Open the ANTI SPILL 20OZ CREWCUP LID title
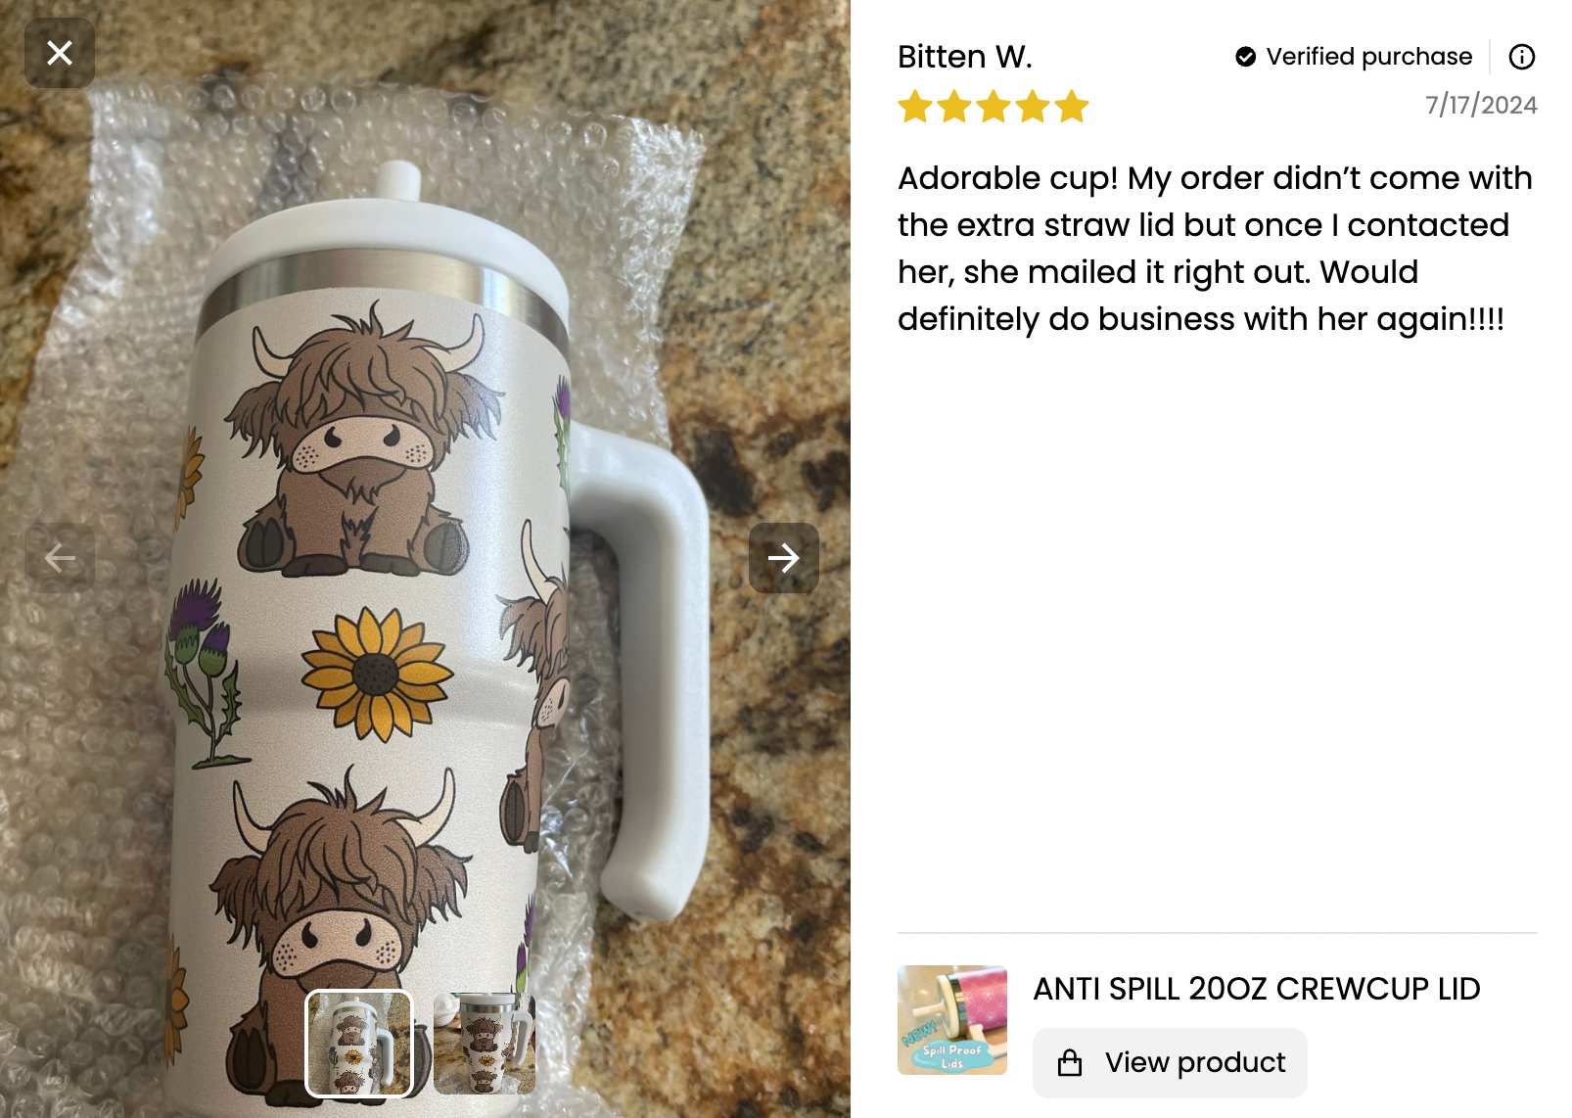The width and height of the screenshot is (1572, 1118). (x=1257, y=989)
